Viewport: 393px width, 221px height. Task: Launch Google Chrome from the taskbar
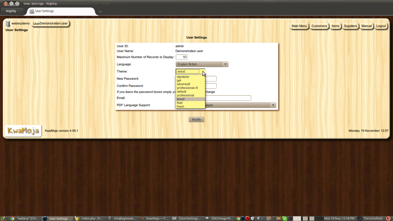coord(238,218)
